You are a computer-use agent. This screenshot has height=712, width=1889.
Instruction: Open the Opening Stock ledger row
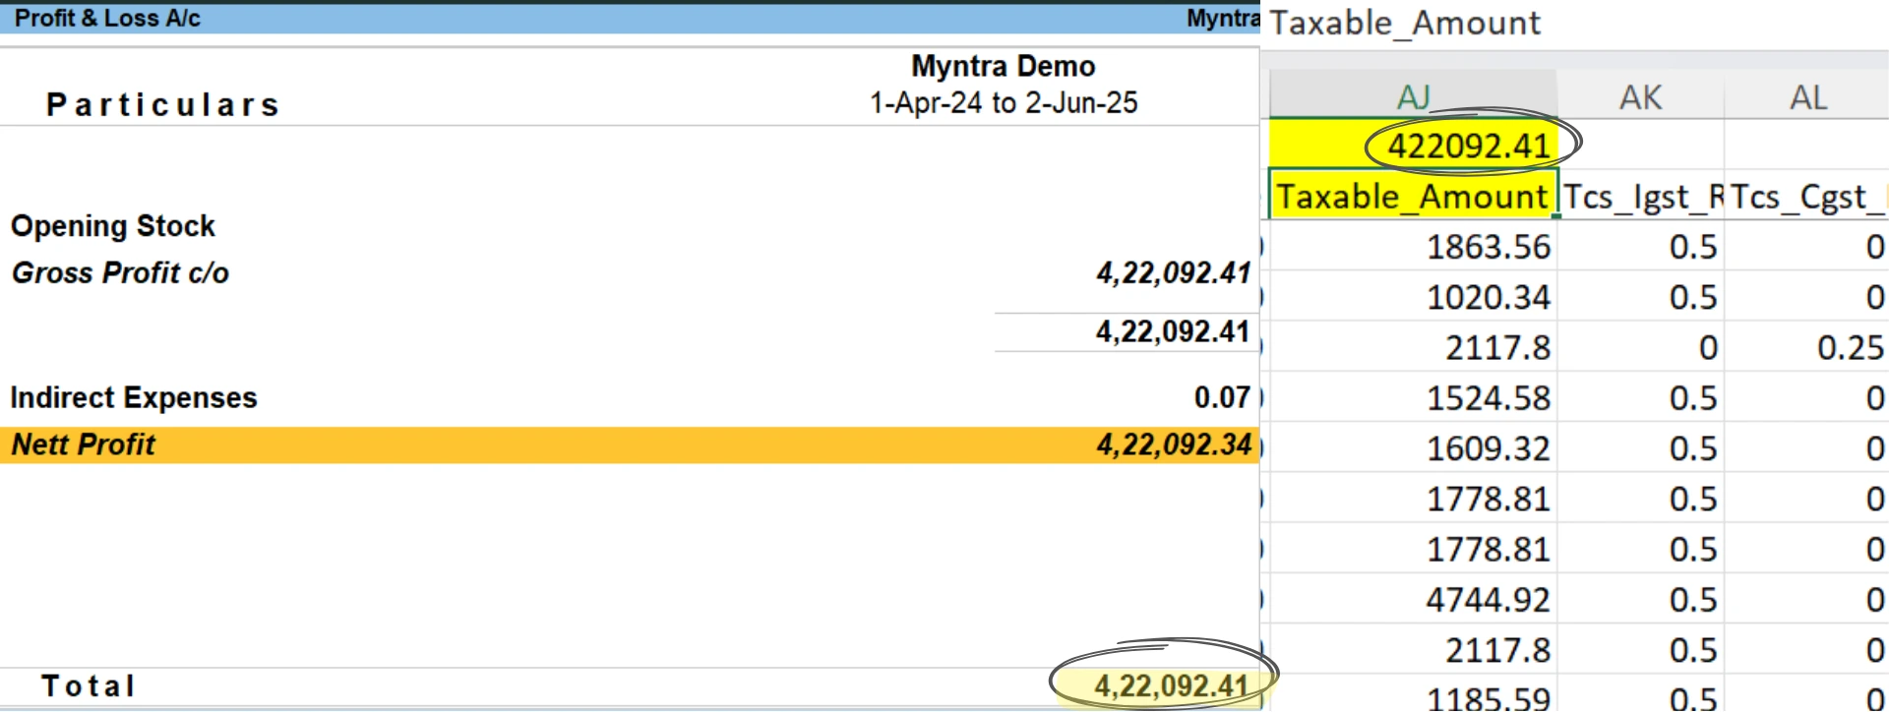[x=113, y=226]
